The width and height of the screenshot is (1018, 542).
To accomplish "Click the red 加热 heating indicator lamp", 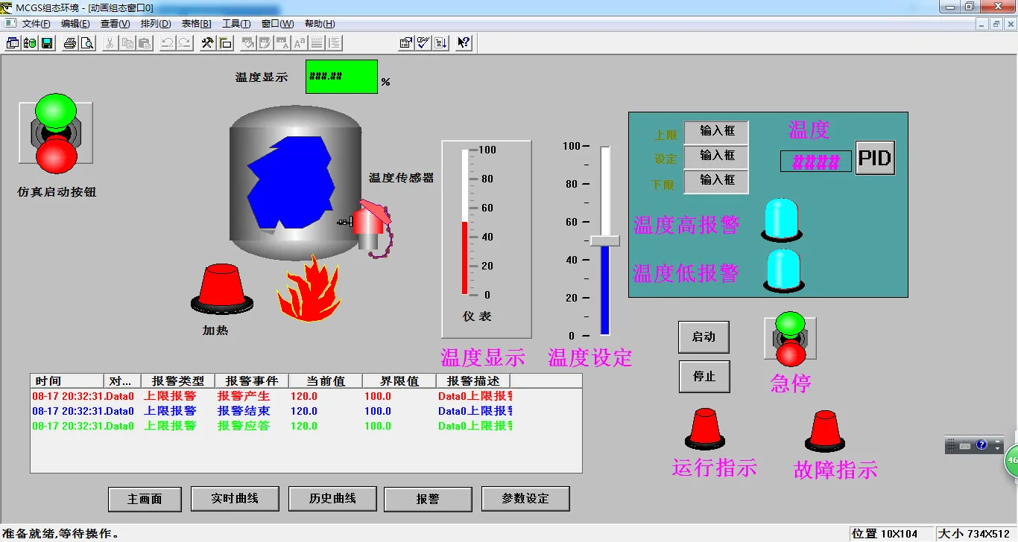I will click(x=221, y=289).
